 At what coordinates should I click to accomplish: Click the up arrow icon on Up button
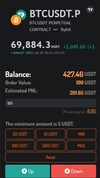point(24,171)
